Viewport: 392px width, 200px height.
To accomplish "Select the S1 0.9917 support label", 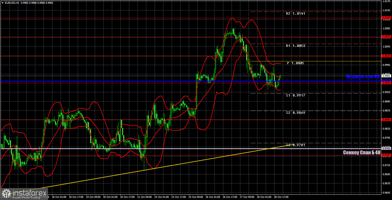I will coord(296,95).
